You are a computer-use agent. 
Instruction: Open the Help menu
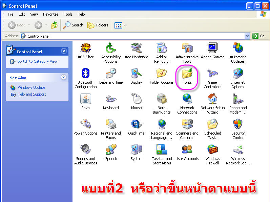coord(81,14)
